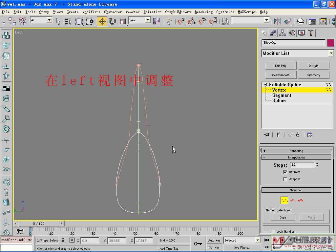Switch to Utilities hammer panel tab
The width and height of the screenshot is (336, 252).
point(311,33)
